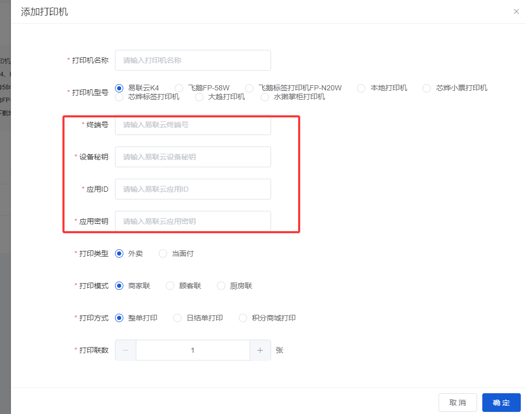Close the 添加打印机 dialog with X

pos(516,12)
